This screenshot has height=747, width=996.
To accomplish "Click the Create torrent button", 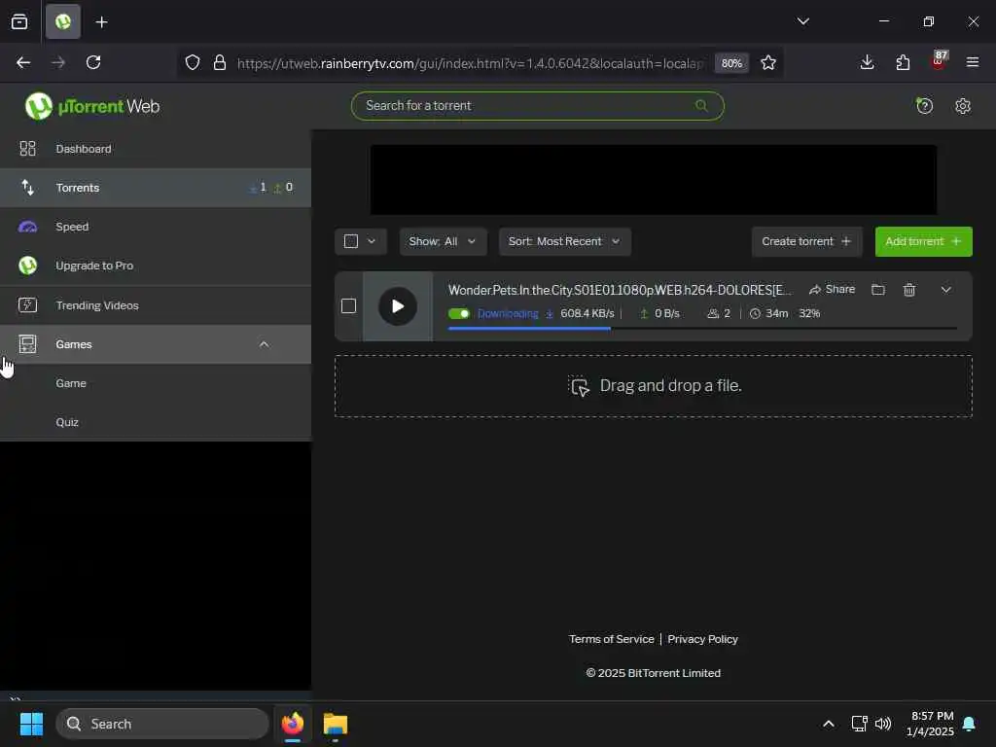I will click(806, 241).
